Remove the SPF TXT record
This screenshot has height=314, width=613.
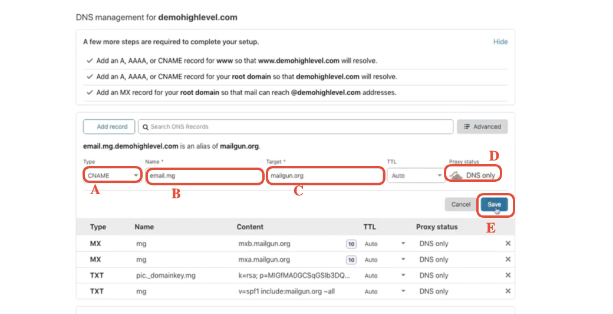point(508,292)
